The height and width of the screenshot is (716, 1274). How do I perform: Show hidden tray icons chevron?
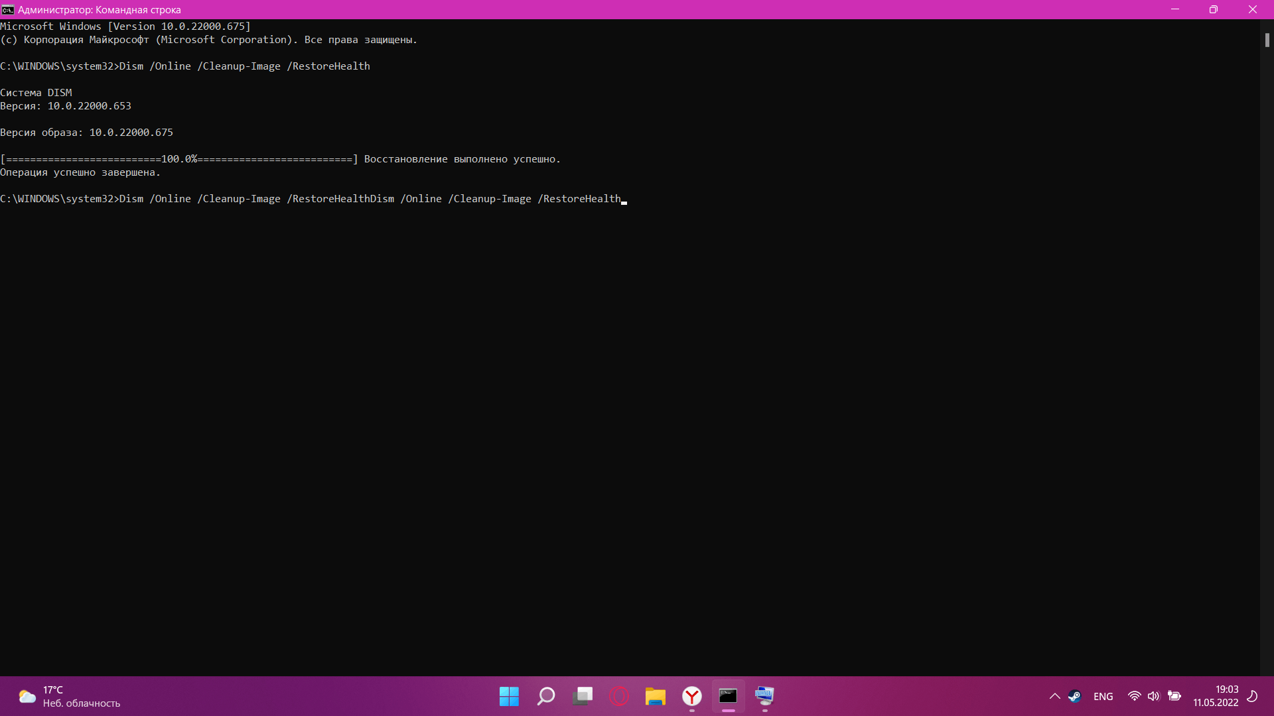click(x=1054, y=696)
